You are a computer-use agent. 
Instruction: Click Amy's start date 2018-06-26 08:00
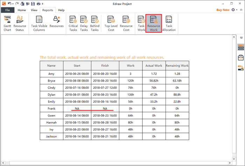[77, 74]
